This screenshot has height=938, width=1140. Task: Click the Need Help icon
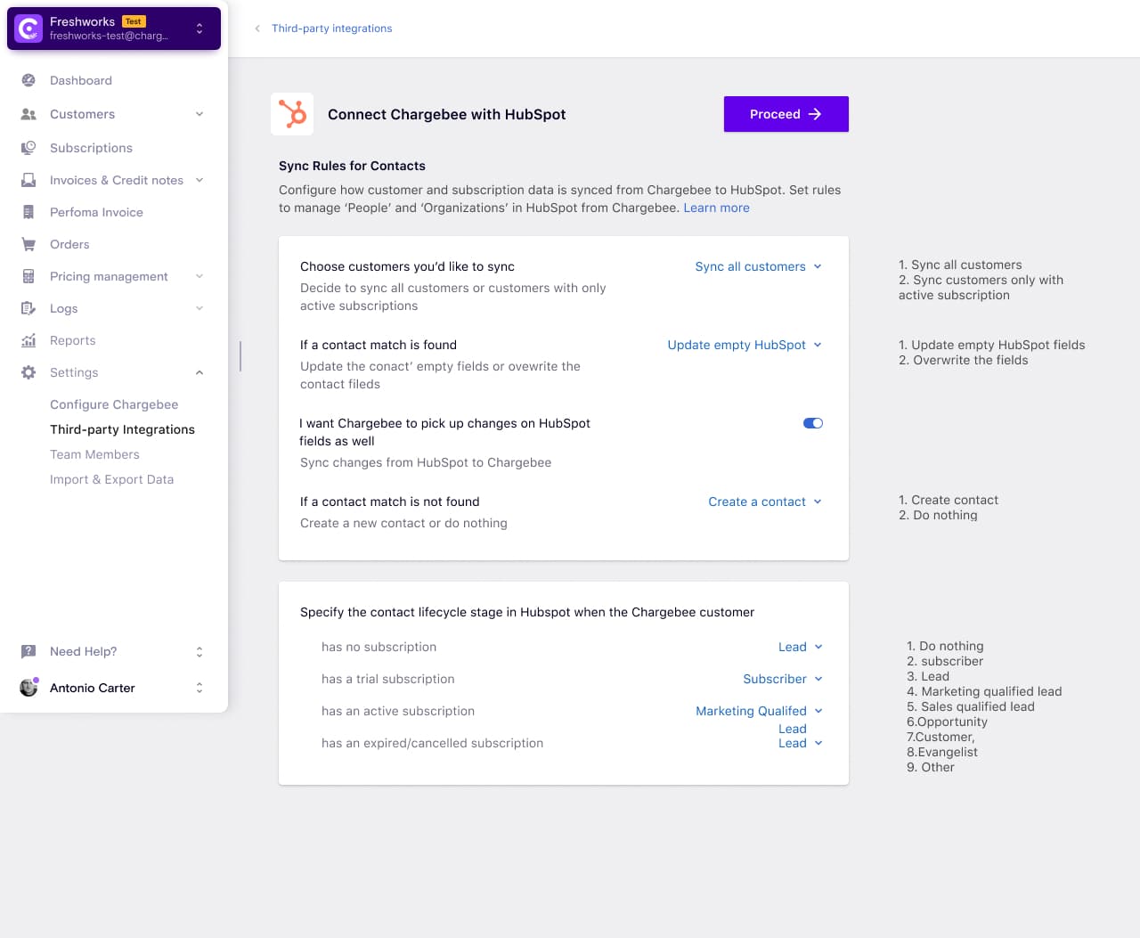point(28,651)
